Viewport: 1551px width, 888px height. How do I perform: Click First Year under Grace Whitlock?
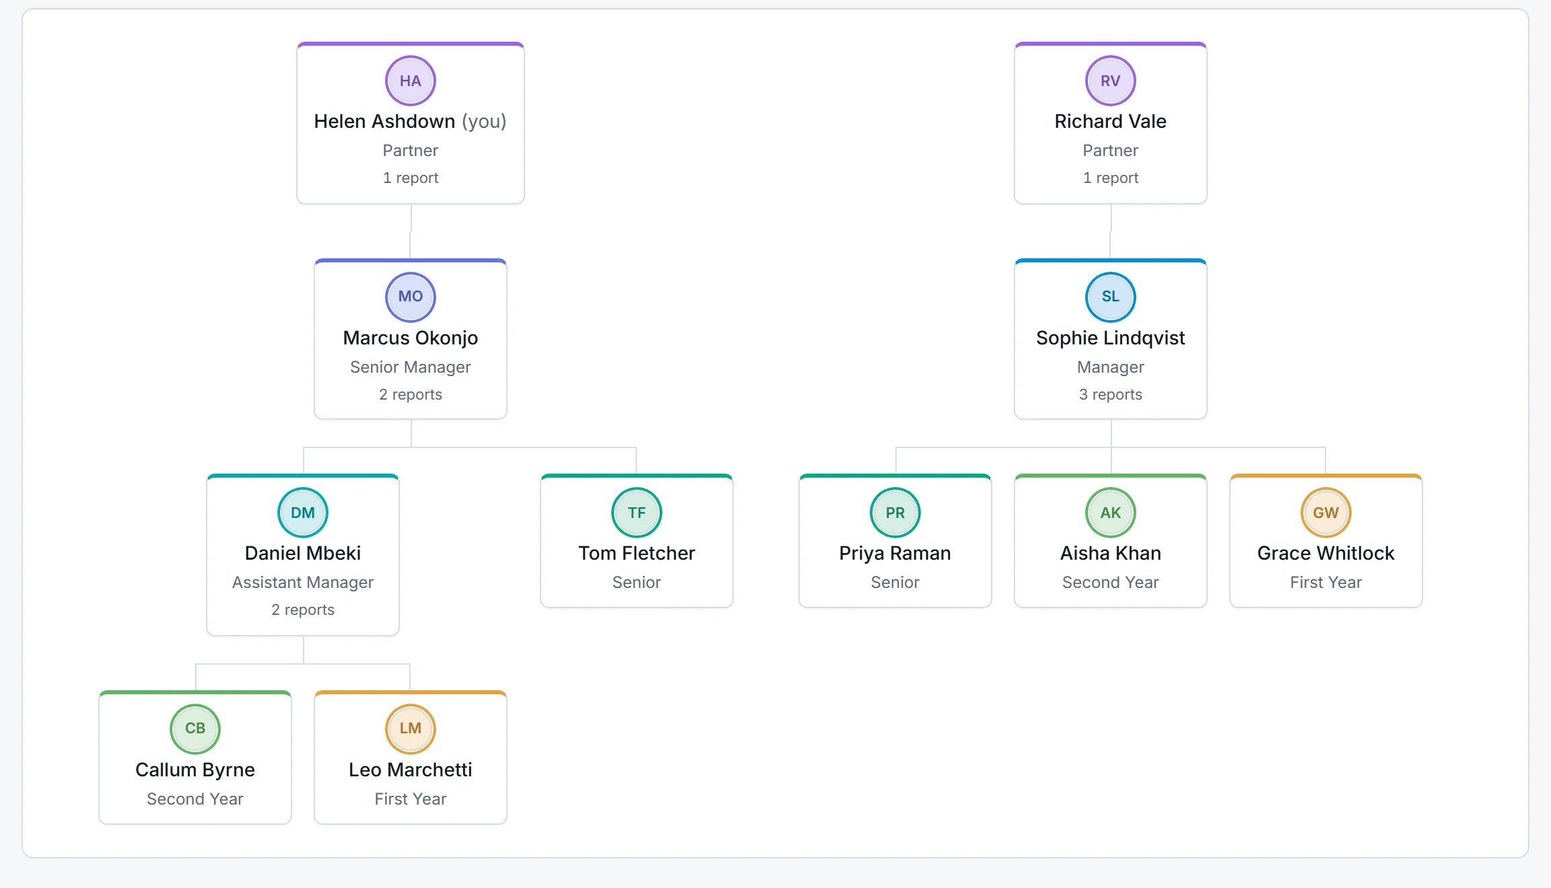(1326, 582)
